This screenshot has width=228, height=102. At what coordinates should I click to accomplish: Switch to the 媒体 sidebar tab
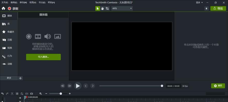coord(9,16)
